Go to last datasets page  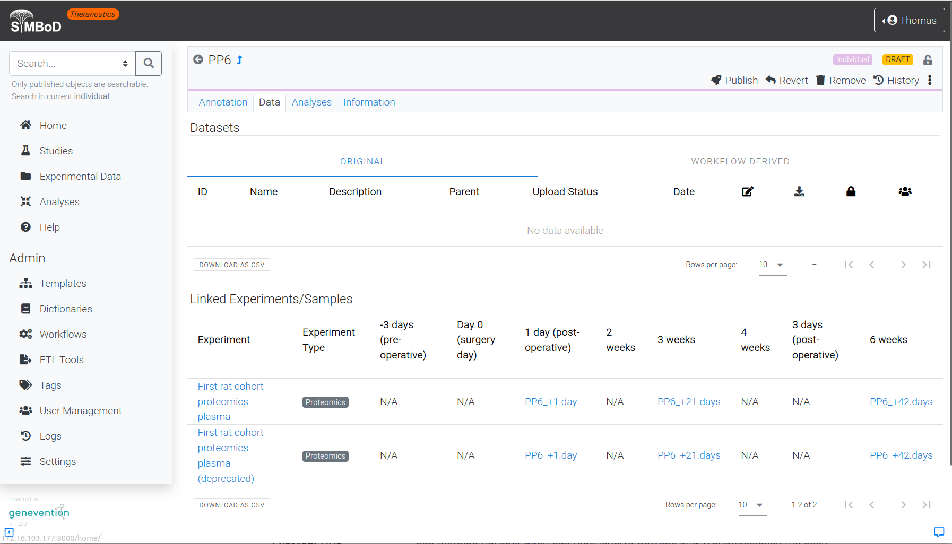click(x=927, y=265)
